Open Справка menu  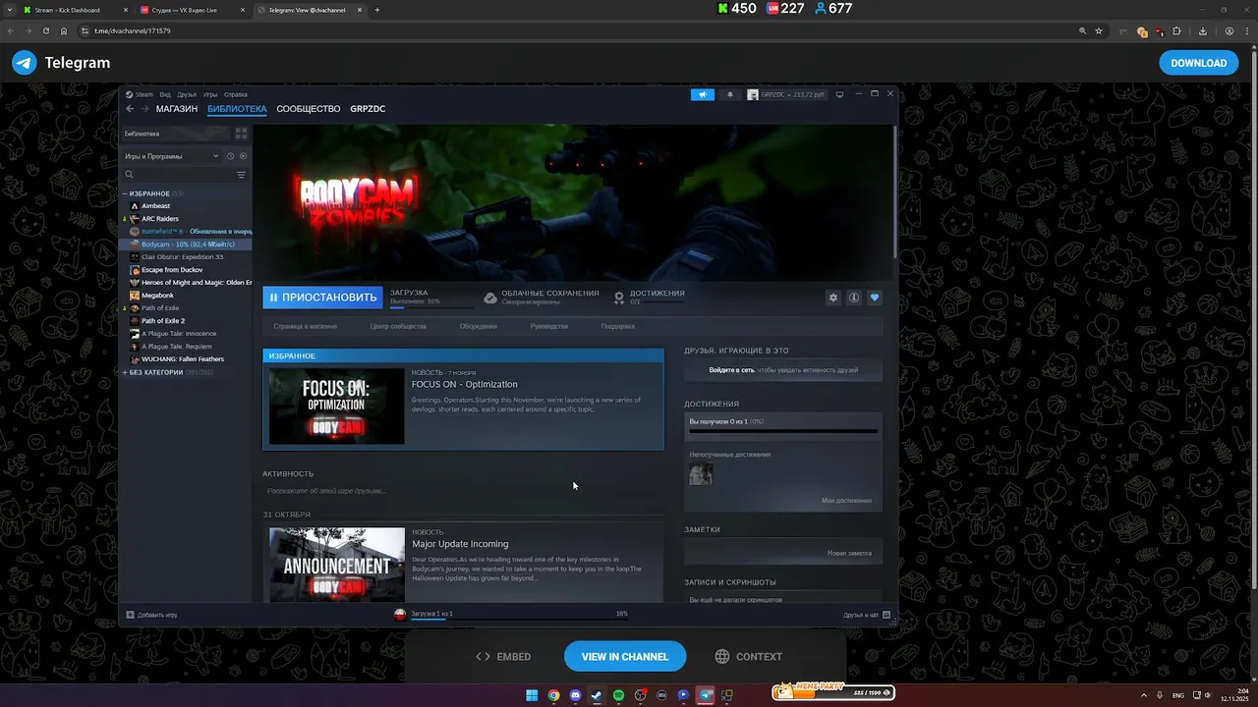[x=236, y=94]
